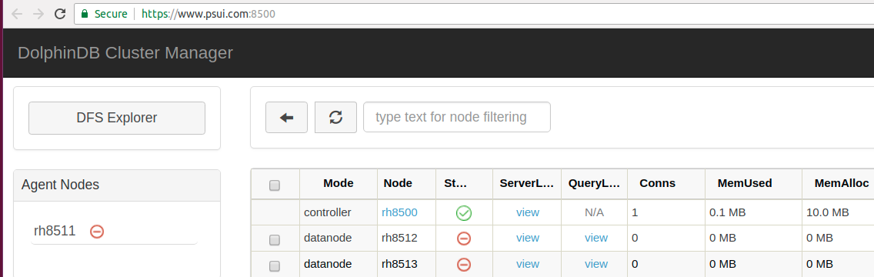
Task: Click the ServerL... column header
Action: pyautogui.click(x=527, y=183)
